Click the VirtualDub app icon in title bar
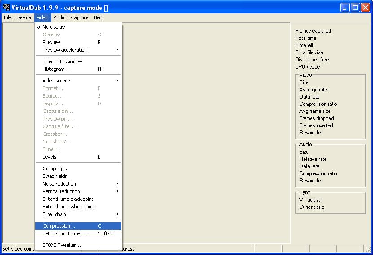373x255 pixels. pyautogui.click(x=6, y=7)
